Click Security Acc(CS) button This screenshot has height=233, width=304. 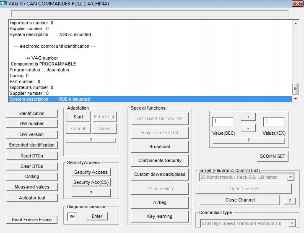pos(91,182)
